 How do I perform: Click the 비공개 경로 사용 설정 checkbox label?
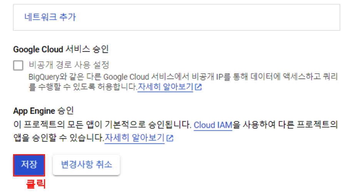click(x=69, y=65)
